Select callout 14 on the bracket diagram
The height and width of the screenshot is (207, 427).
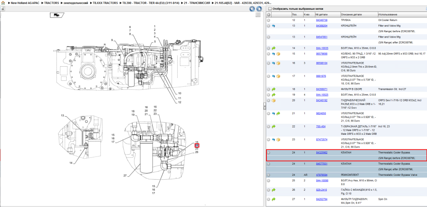[x=71, y=163]
